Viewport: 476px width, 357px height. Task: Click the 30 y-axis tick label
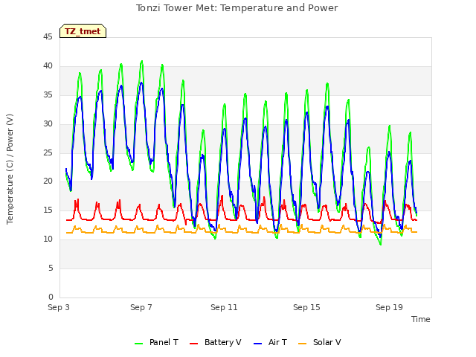48,123
